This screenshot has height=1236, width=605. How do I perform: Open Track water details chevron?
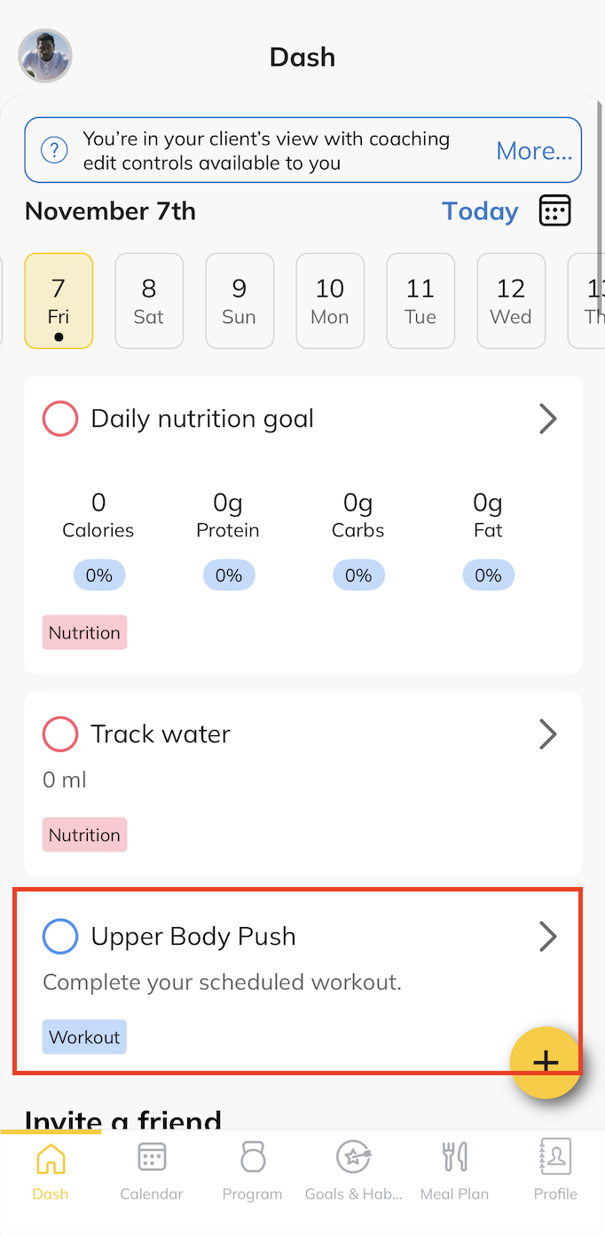coord(548,734)
